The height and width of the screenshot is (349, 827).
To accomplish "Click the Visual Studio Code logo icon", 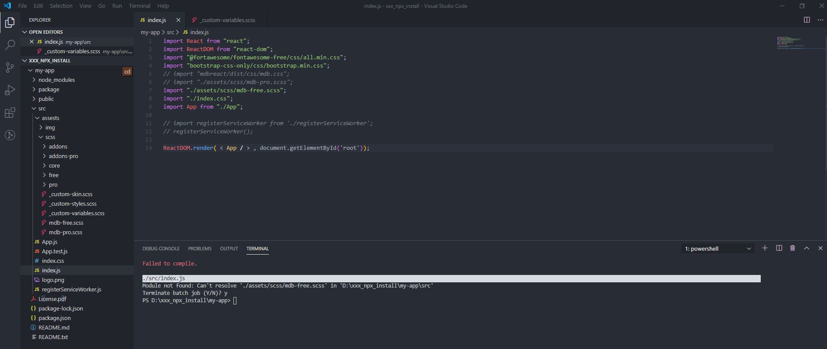I will click(x=7, y=6).
